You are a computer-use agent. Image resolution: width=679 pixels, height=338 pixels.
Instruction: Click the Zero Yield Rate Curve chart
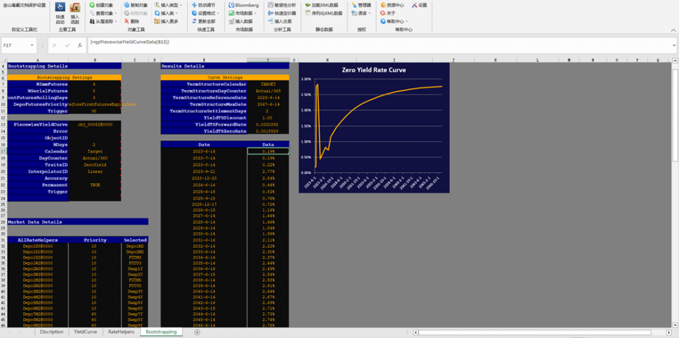(x=374, y=128)
